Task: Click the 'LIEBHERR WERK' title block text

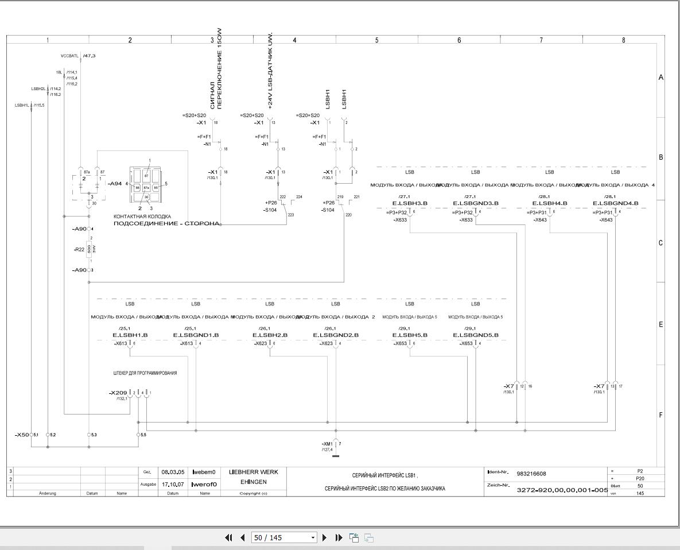Action: coord(254,472)
